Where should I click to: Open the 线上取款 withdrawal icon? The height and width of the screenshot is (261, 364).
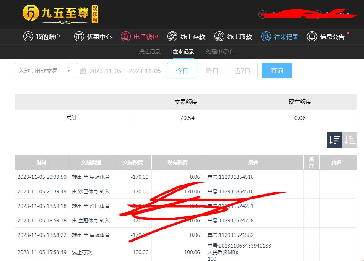click(219, 36)
